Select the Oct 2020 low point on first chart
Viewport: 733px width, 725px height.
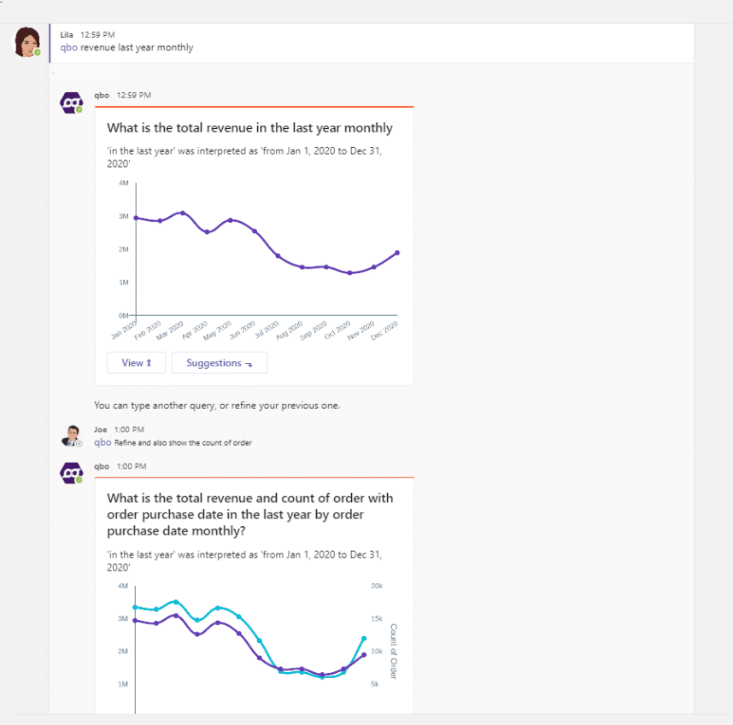(x=349, y=272)
